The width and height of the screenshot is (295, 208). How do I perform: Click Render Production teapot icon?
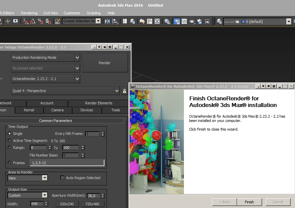click(192, 21)
